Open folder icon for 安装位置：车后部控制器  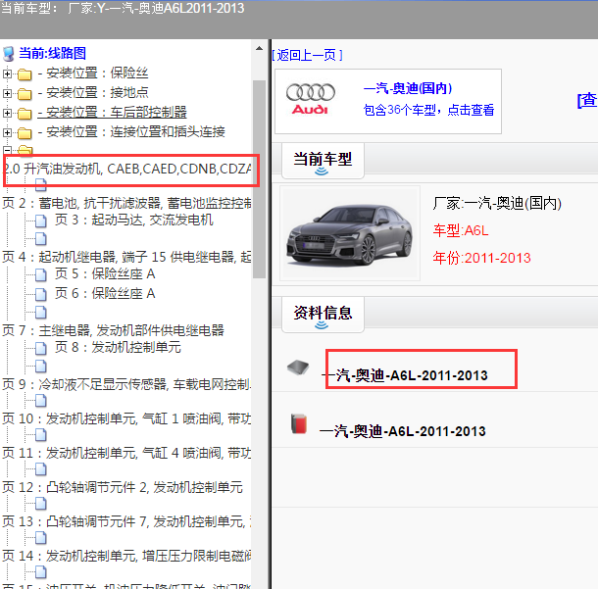(25, 114)
